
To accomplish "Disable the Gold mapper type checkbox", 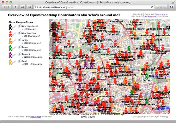I will click(19, 61).
